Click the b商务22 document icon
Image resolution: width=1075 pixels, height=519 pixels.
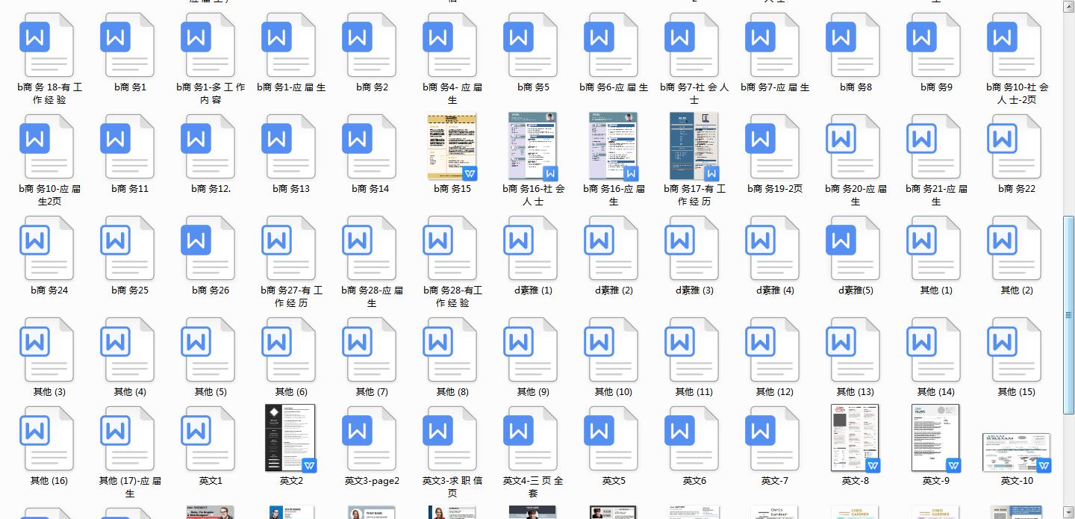point(1016,146)
